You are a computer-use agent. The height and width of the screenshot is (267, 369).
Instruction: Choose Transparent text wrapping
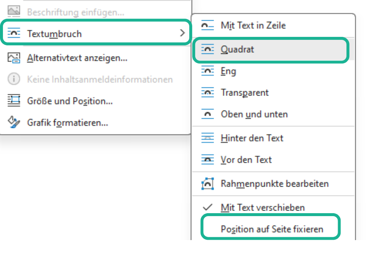(x=244, y=93)
